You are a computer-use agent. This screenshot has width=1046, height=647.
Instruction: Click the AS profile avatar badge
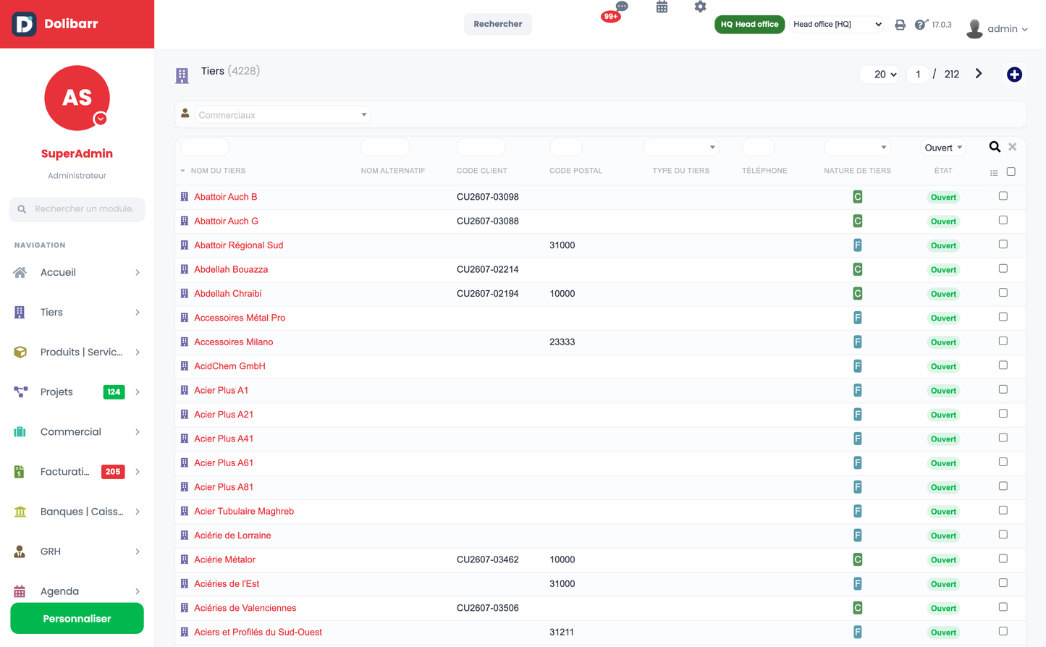(x=77, y=98)
